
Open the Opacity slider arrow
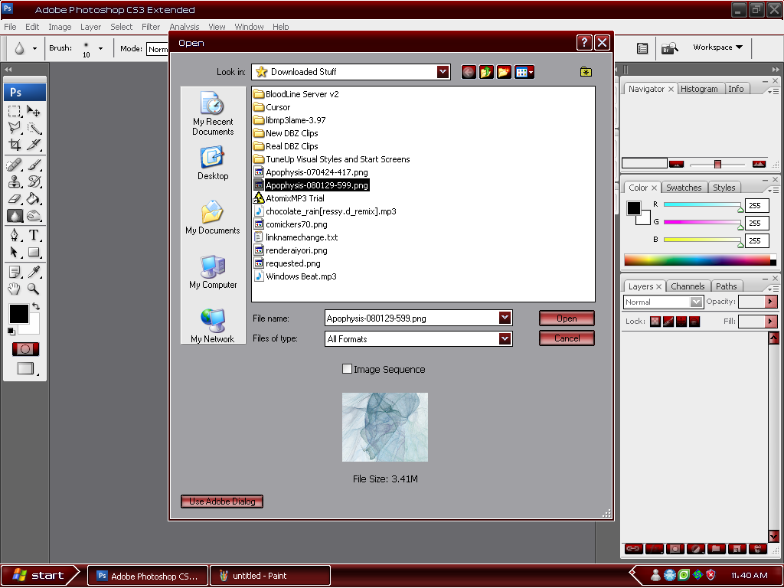click(770, 302)
